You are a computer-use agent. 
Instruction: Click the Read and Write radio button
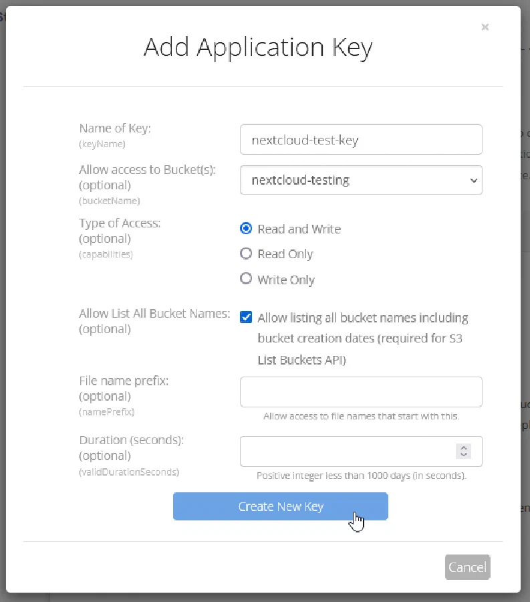[246, 228]
